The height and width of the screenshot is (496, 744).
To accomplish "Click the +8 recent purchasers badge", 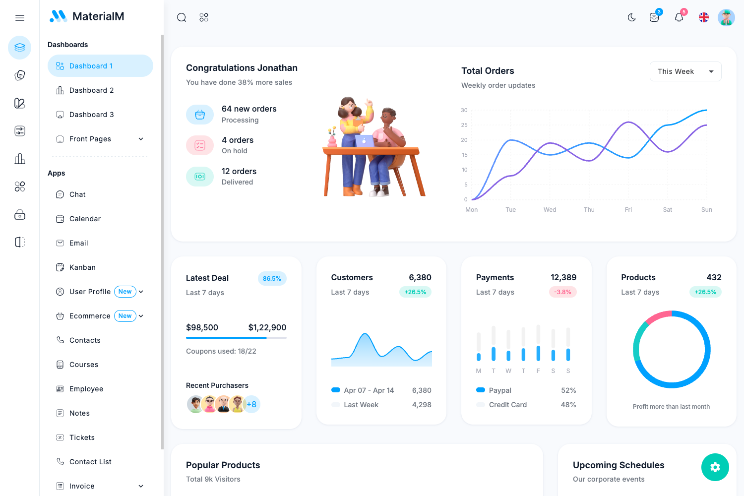I will pos(251,404).
